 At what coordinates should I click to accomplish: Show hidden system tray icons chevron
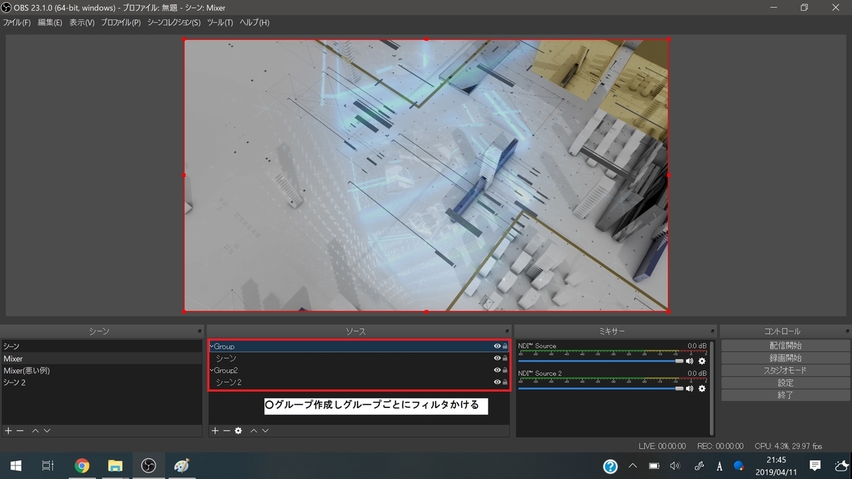[632, 466]
